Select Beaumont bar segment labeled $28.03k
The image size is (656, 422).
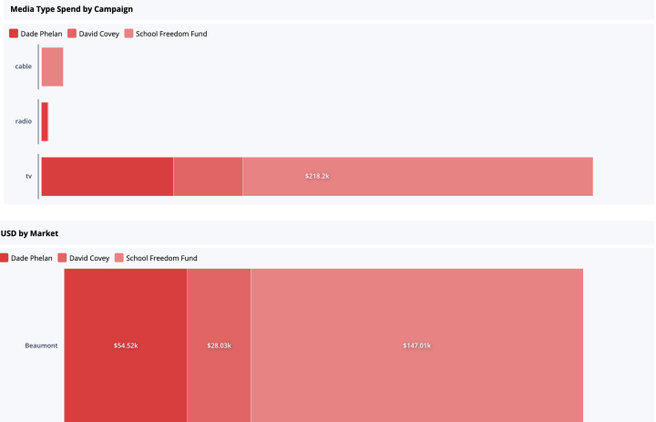(x=219, y=345)
